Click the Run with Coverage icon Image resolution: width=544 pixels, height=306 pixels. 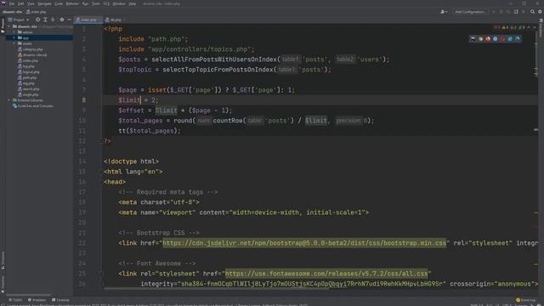tap(508, 12)
